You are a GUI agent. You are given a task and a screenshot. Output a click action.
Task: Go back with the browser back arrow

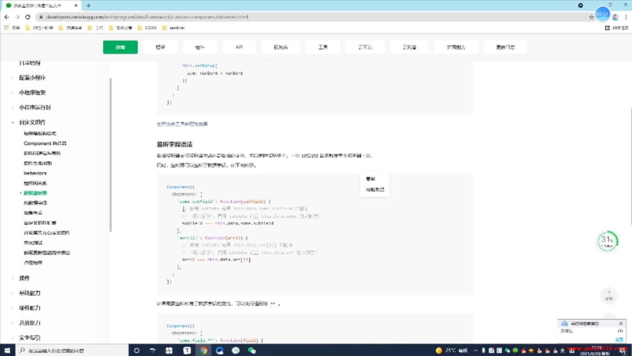(7, 17)
